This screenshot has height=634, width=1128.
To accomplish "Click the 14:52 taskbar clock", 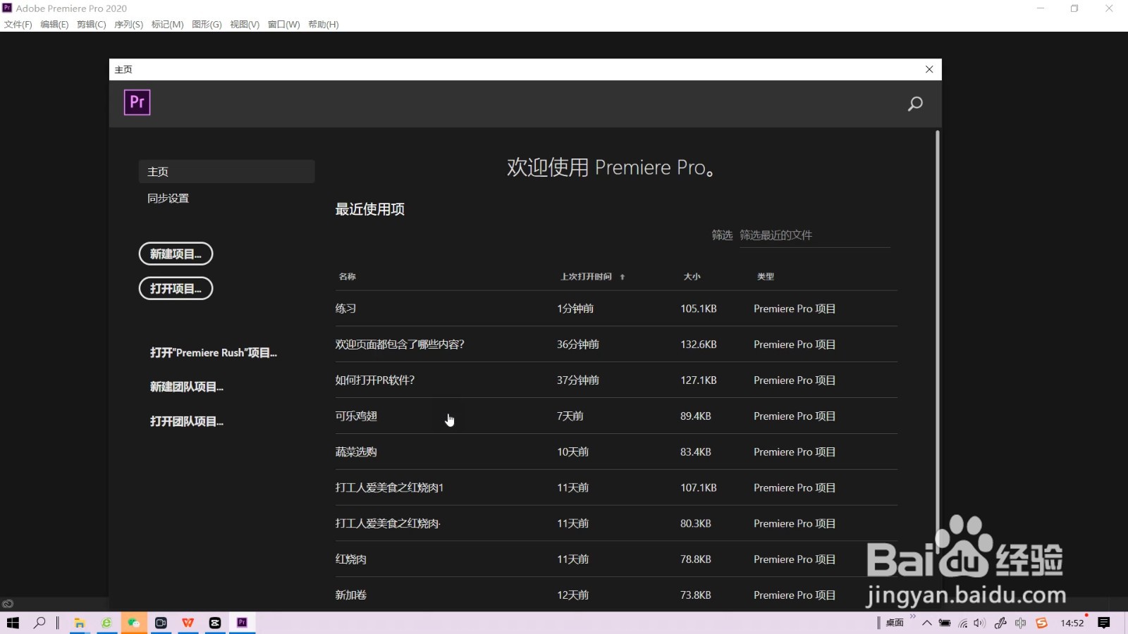I will pyautogui.click(x=1072, y=623).
